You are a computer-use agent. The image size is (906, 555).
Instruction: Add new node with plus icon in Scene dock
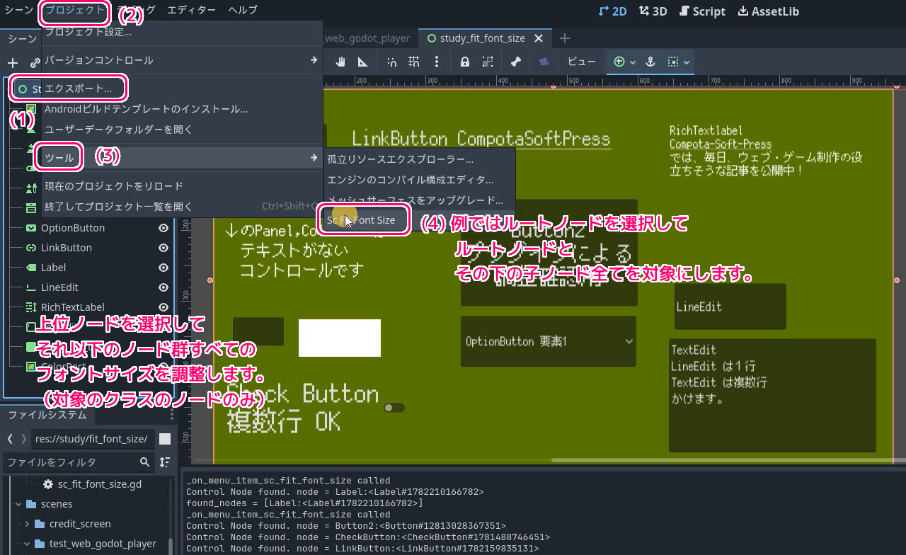[x=12, y=63]
